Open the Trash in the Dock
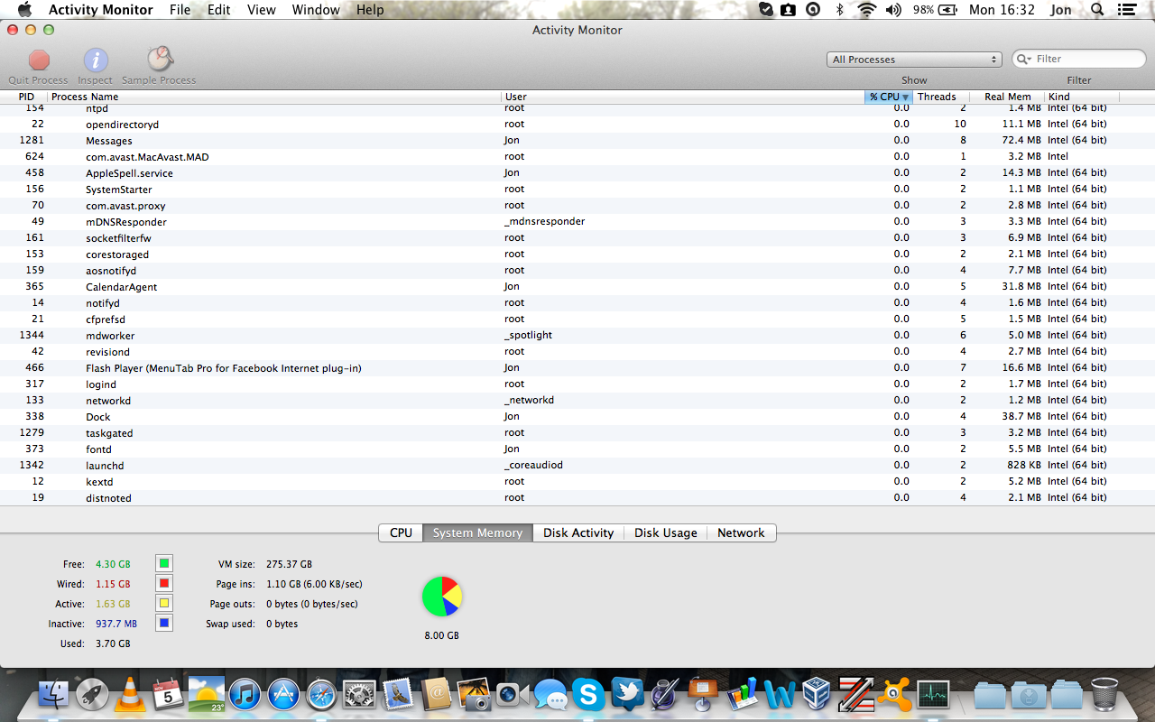The image size is (1155, 722). click(1104, 694)
